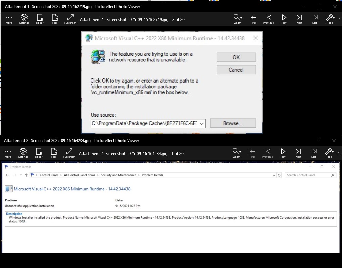This screenshot has width=342, height=268.
Task: Click Back arrow in Problem Details window
Action: 7,175
